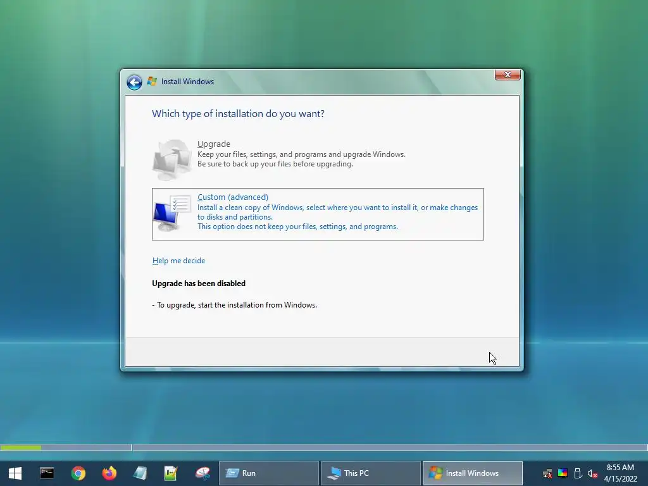
Task: Switch to the This PC taskbar window
Action: pos(371,473)
